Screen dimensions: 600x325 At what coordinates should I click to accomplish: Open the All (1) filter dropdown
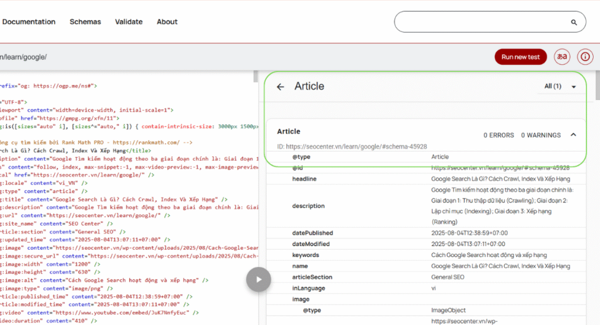[560, 87]
